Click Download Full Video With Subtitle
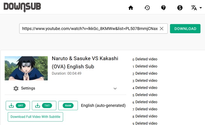 (35, 117)
